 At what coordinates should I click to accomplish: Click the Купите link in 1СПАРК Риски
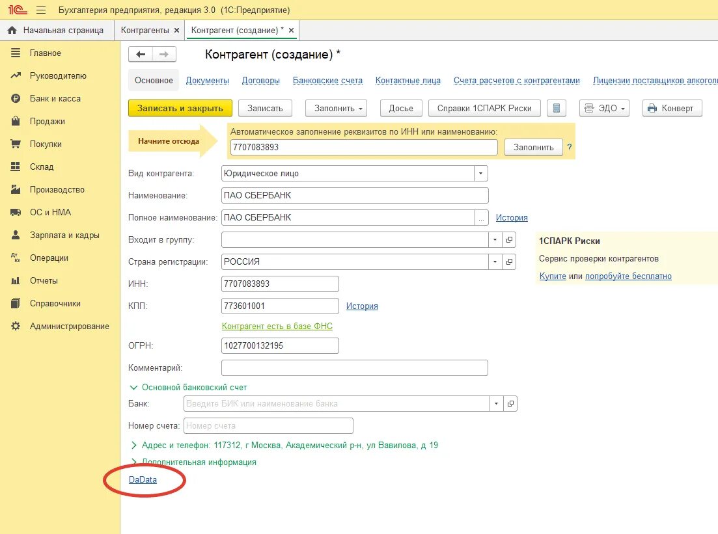click(553, 276)
